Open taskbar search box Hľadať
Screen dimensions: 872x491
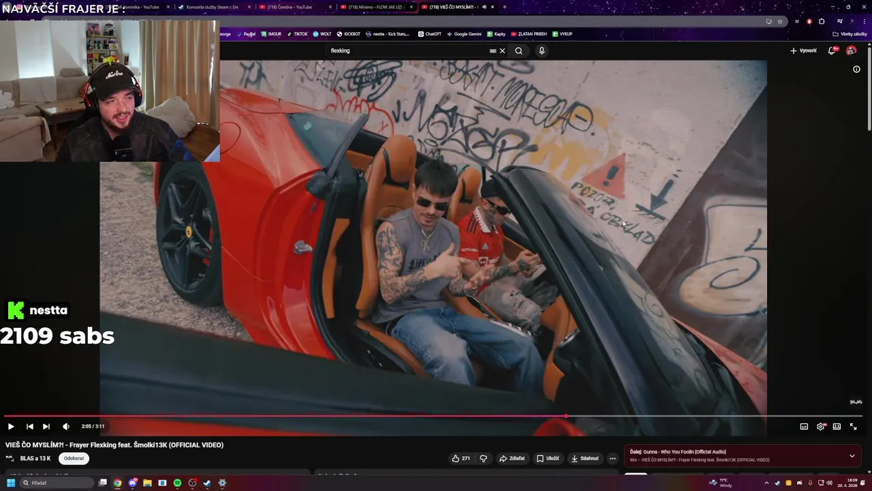pyautogui.click(x=57, y=483)
